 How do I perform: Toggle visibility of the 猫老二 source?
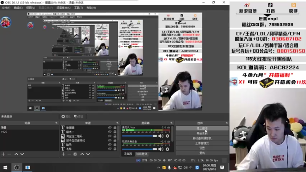[110, 132]
